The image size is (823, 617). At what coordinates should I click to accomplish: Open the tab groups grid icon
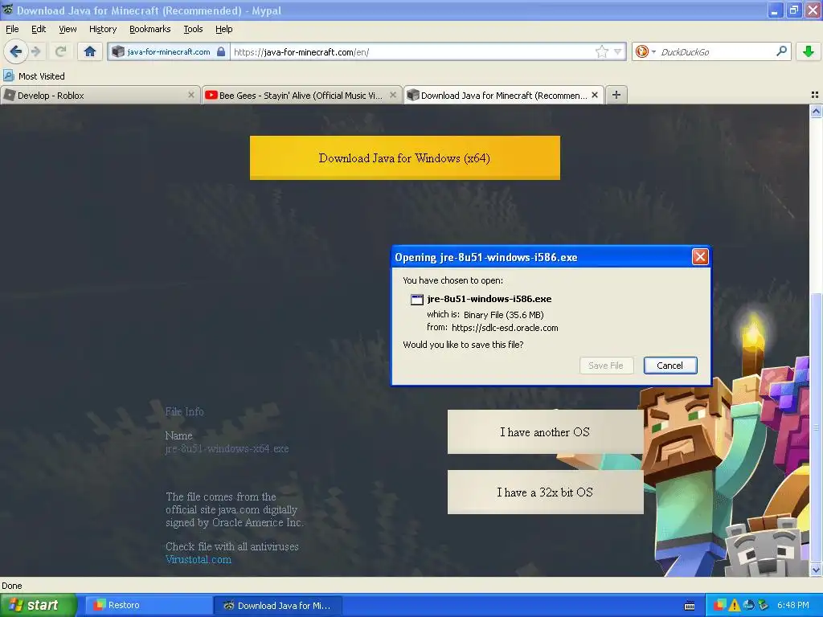(x=815, y=95)
